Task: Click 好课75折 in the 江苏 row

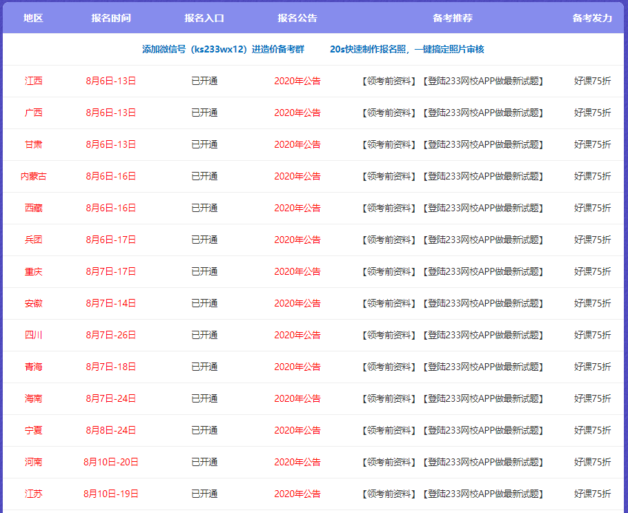Action: click(x=592, y=494)
